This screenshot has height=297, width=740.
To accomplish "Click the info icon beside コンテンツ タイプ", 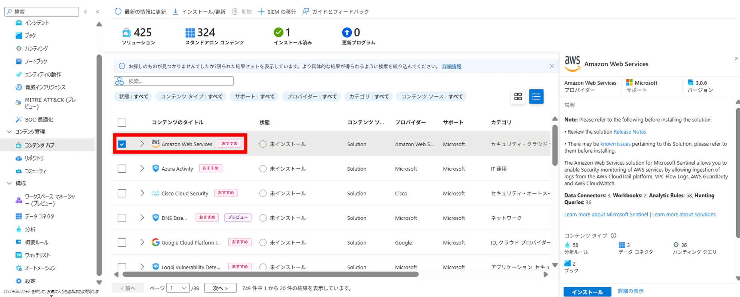I will [x=613, y=235].
